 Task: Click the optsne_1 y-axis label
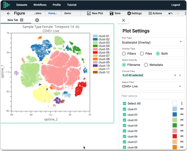tap(2, 72)
